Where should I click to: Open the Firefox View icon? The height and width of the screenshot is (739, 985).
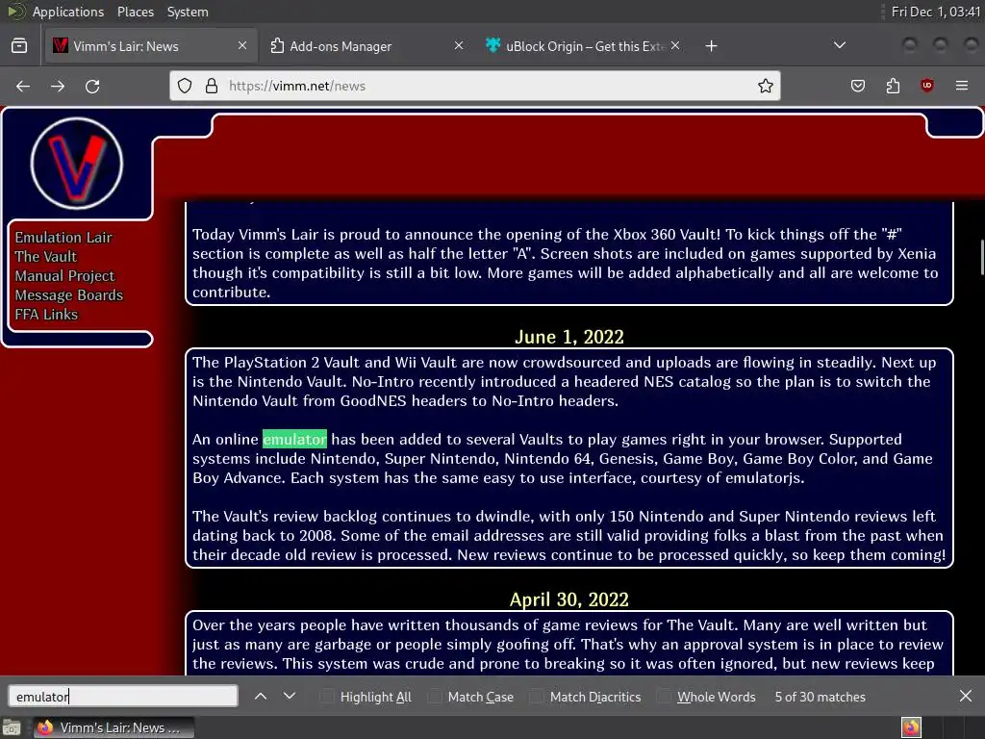tap(19, 46)
